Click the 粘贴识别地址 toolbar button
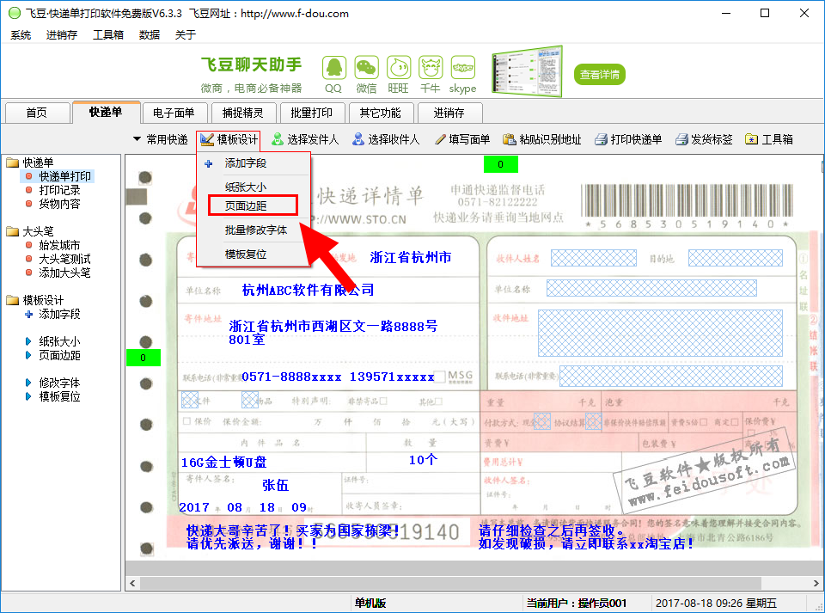The width and height of the screenshot is (825, 613). tap(542, 139)
